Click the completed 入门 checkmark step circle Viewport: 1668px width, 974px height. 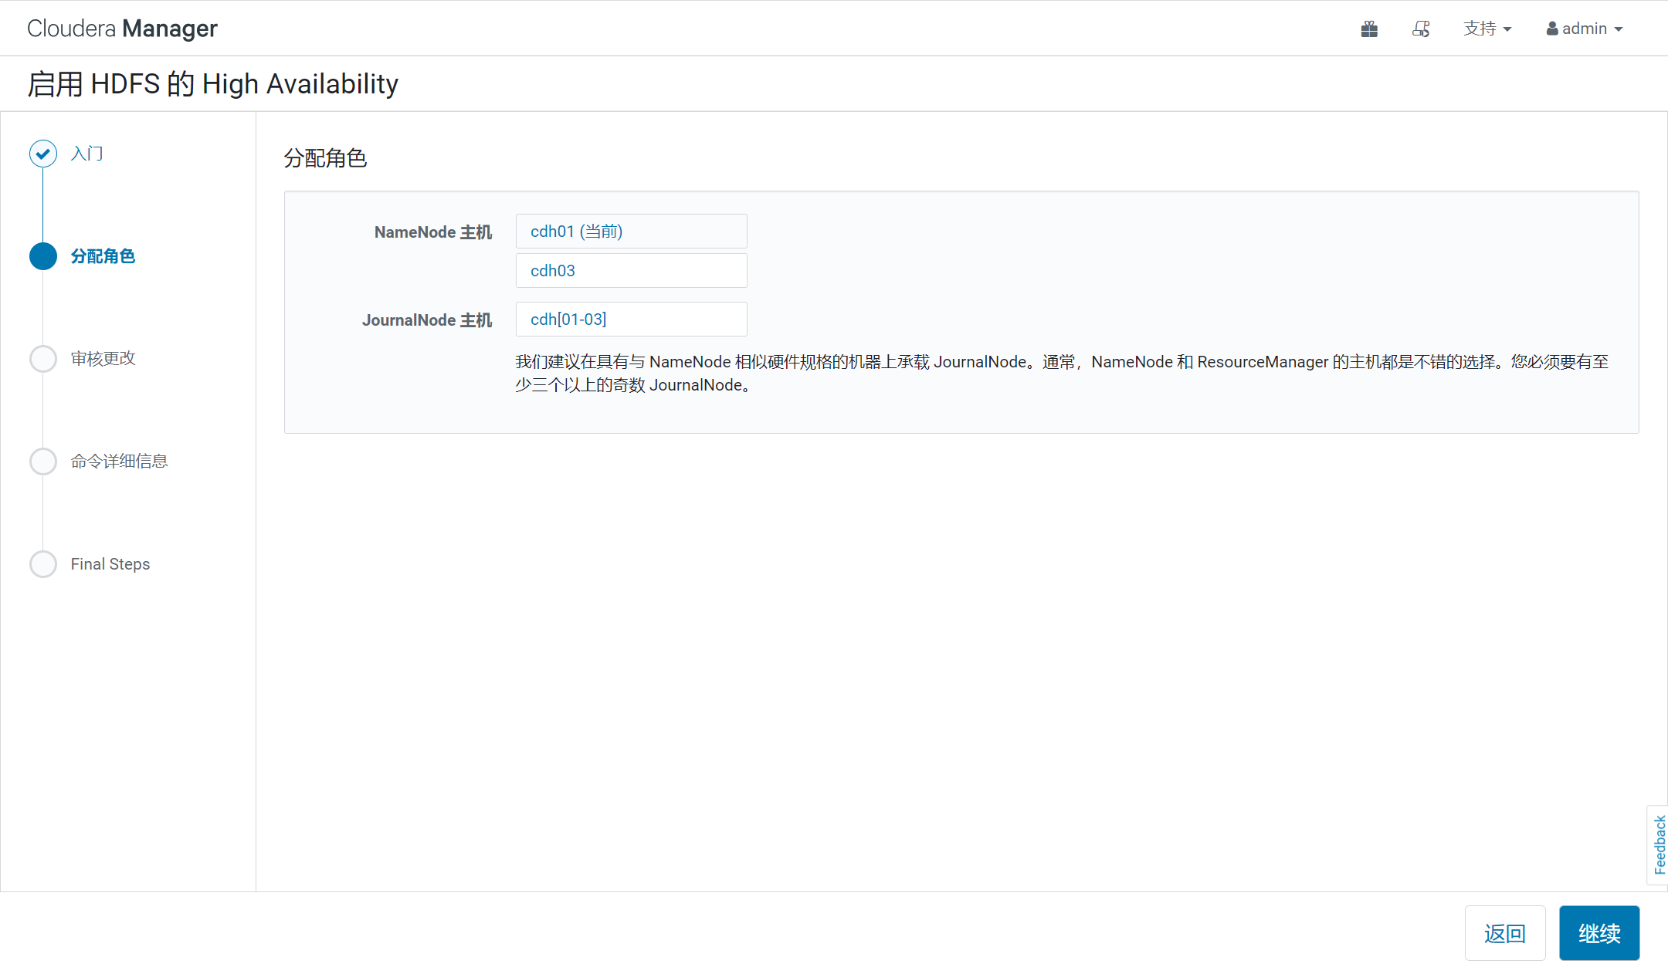click(x=43, y=154)
